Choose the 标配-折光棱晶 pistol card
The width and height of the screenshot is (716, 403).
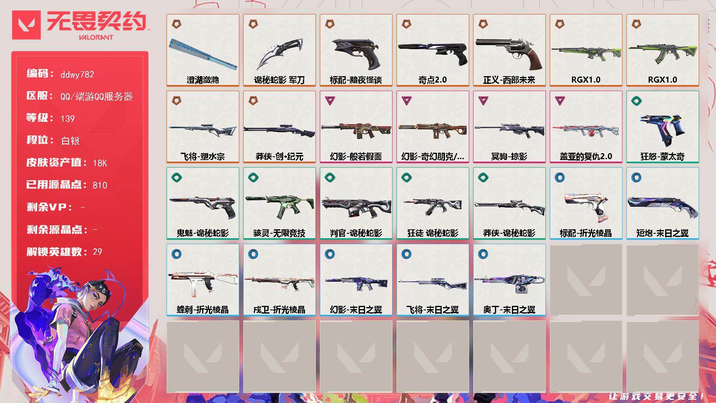586,204
